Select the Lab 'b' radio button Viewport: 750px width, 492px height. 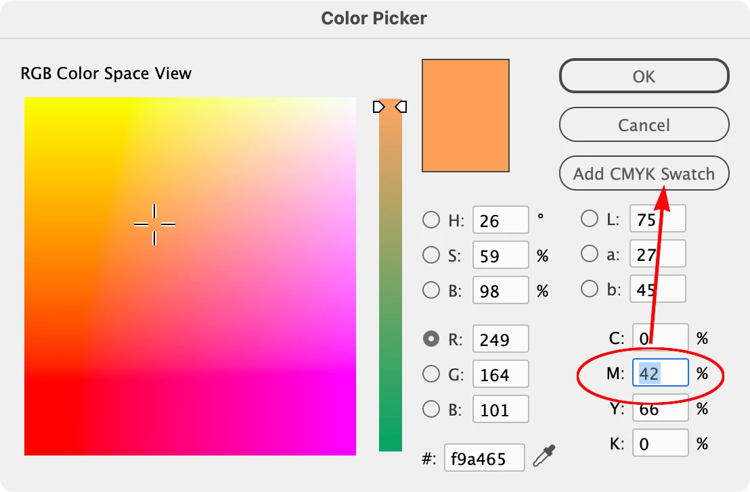coord(590,289)
